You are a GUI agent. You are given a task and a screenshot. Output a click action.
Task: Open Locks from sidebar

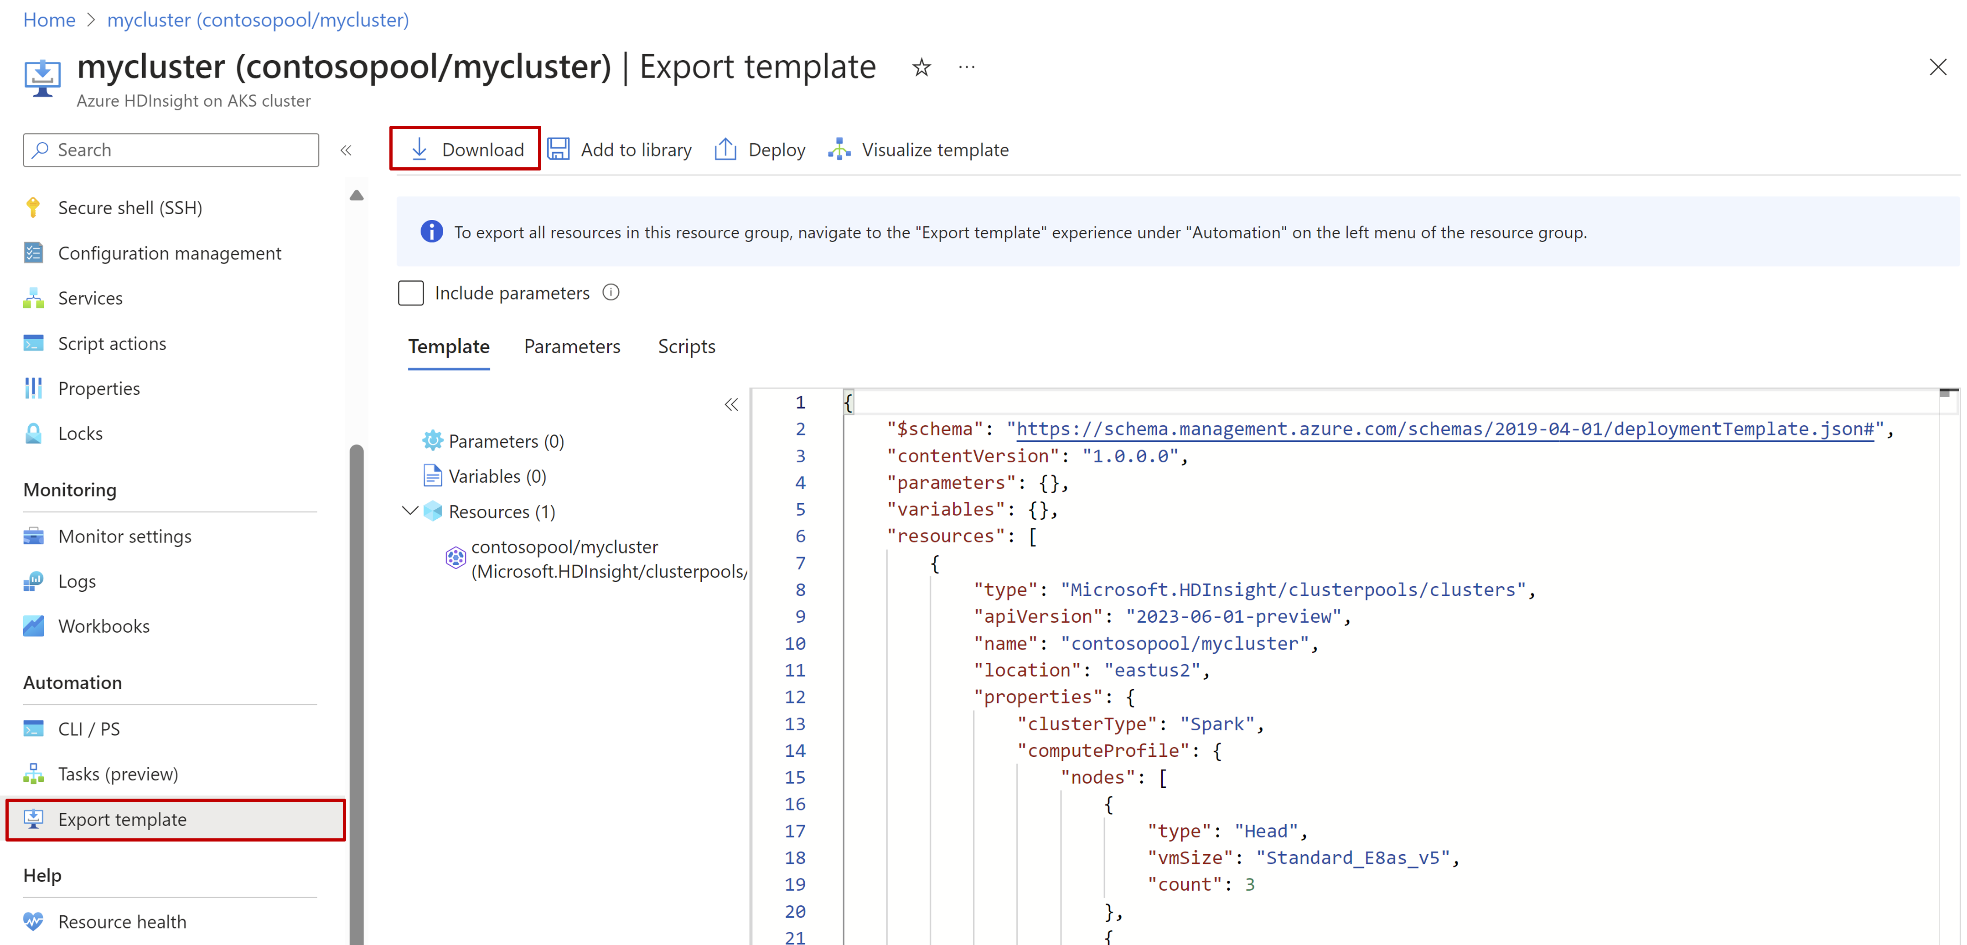point(79,434)
